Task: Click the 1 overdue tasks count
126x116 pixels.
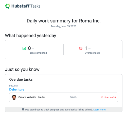Action: coord(86,48)
